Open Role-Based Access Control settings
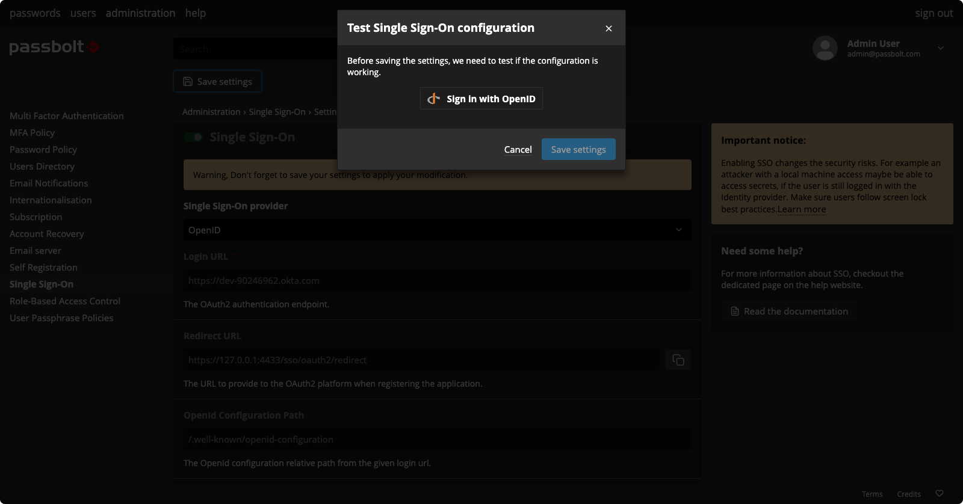The image size is (963, 504). click(65, 301)
